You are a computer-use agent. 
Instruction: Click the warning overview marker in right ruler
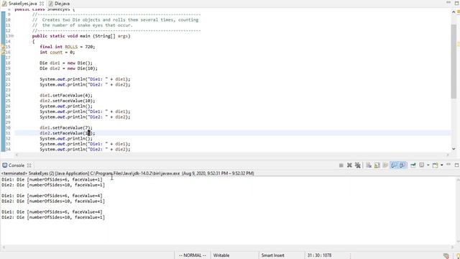(x=459, y=45)
